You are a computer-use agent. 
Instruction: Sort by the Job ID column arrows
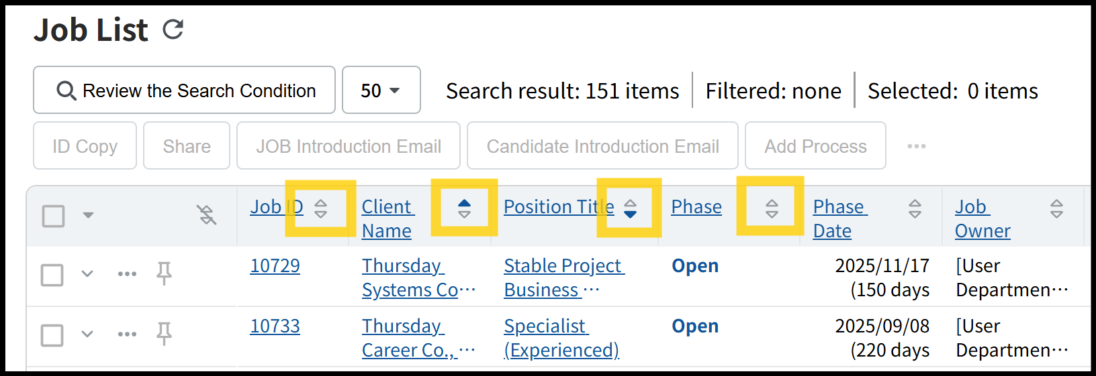(x=321, y=208)
